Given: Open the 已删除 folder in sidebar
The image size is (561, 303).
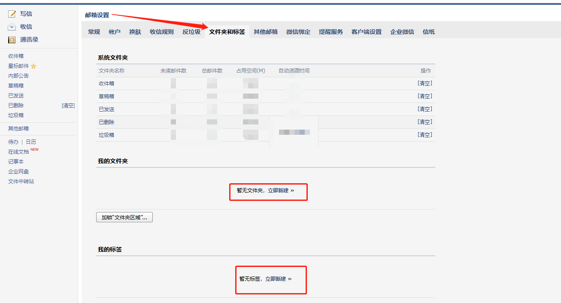Looking at the screenshot, I should [16, 106].
